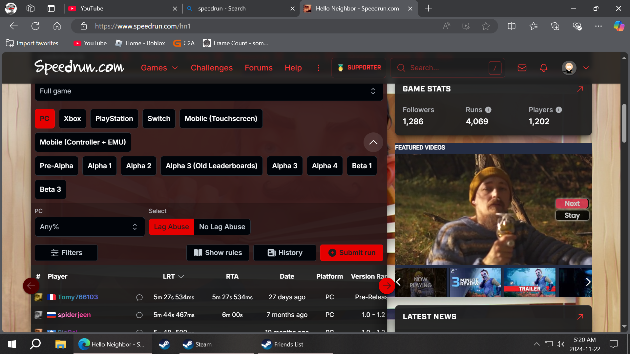Open comment bubble for Tomy766103 run
Screen dimensions: 630x354
[x=139, y=297]
